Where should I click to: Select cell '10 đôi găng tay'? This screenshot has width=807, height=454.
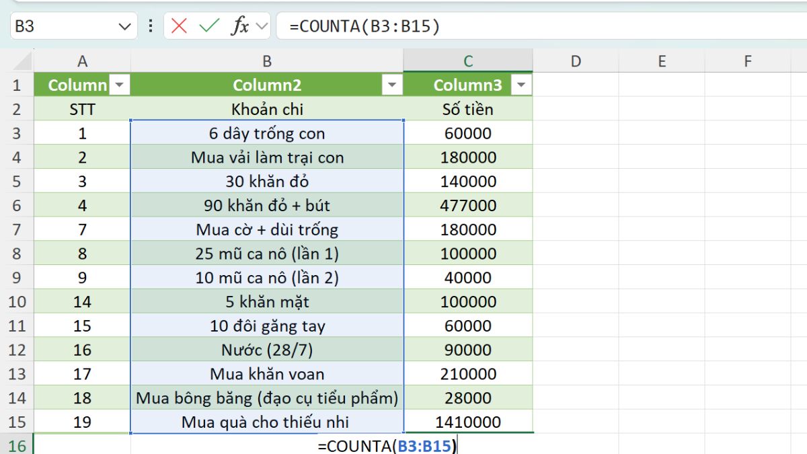[267, 326]
